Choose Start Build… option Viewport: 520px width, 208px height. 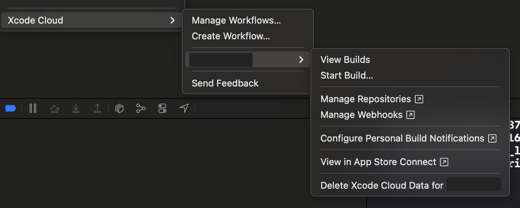tap(347, 75)
